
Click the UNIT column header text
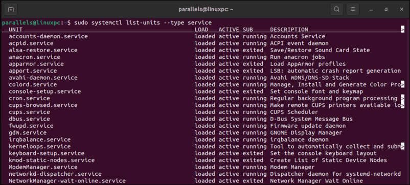coord(15,30)
